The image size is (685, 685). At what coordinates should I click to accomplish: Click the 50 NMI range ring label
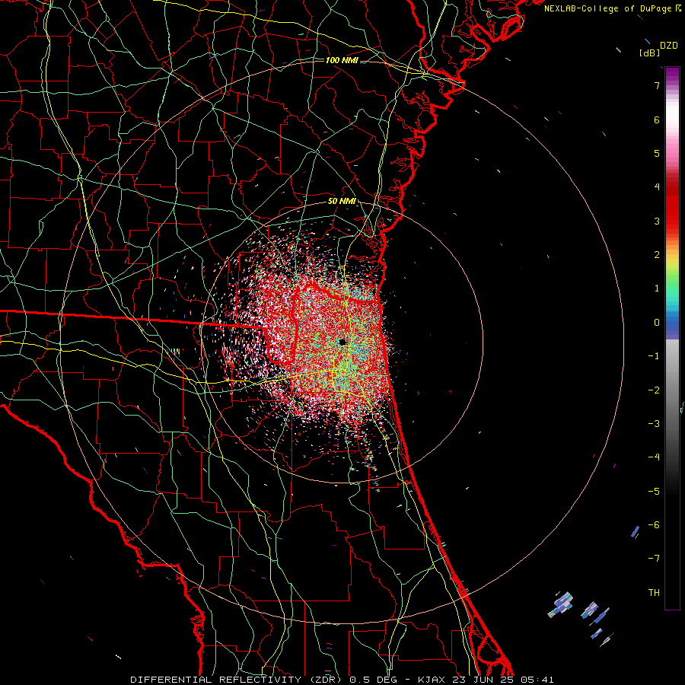click(x=342, y=202)
